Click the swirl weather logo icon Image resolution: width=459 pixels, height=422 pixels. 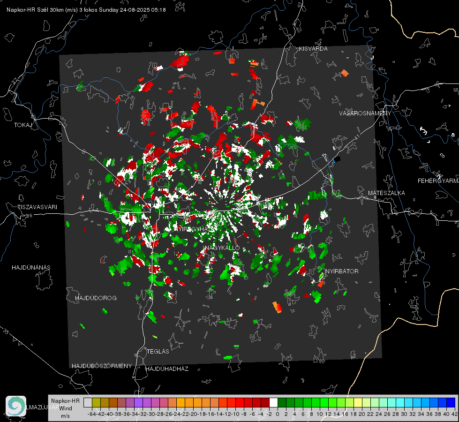16,406
